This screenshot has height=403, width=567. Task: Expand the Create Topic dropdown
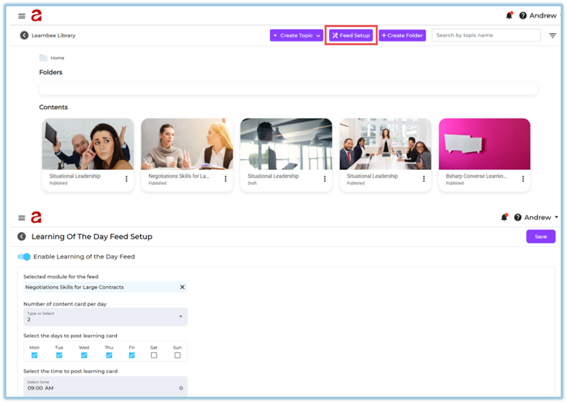(x=318, y=36)
